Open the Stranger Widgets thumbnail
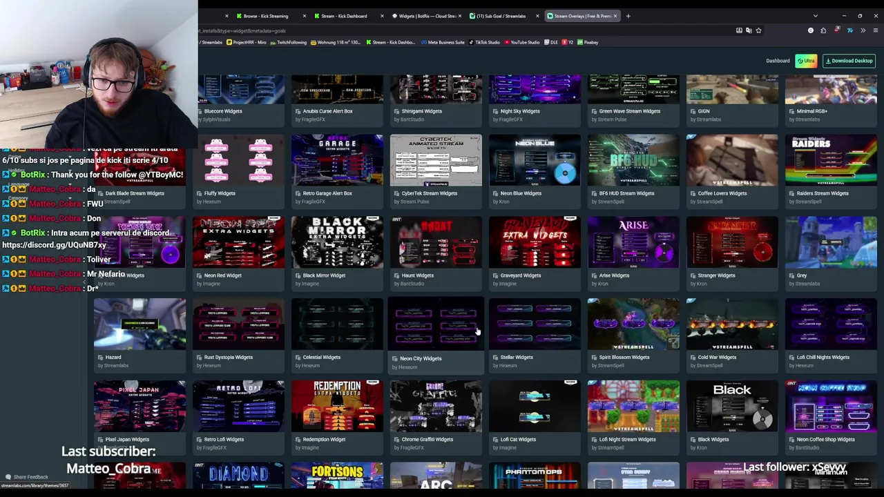Screen dimensions: 884x497 pyautogui.click(x=732, y=242)
